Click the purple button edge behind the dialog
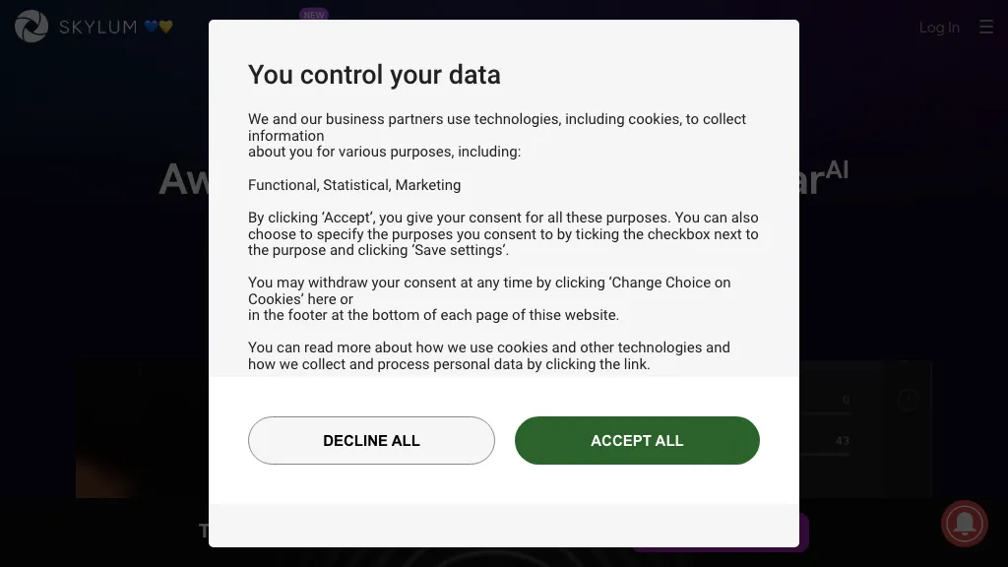This screenshot has width=1008, height=567. click(x=804, y=533)
